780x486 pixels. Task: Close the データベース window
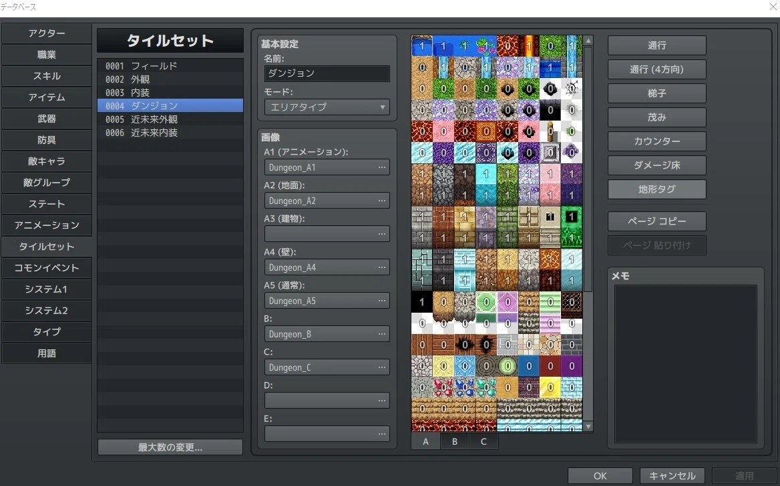(x=773, y=7)
